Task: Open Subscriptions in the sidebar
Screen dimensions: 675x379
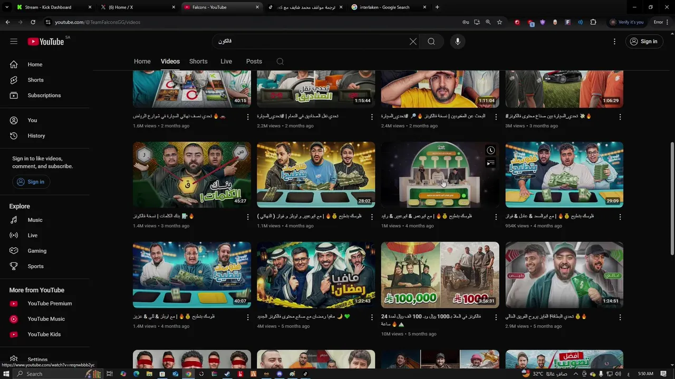Action: click(x=44, y=95)
